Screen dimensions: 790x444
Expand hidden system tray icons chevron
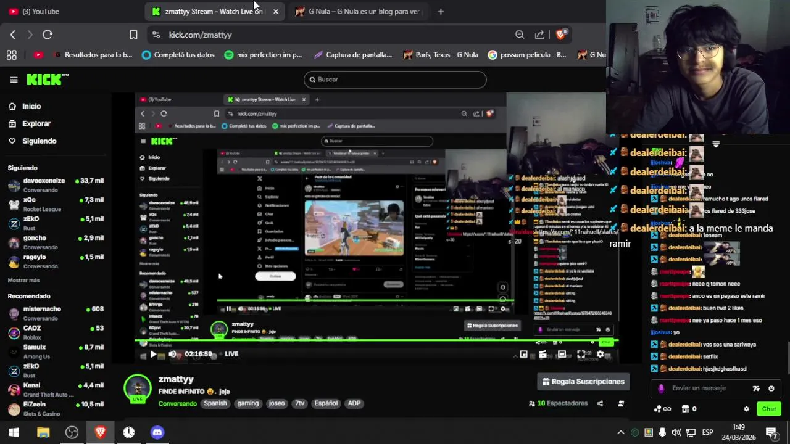click(x=621, y=432)
